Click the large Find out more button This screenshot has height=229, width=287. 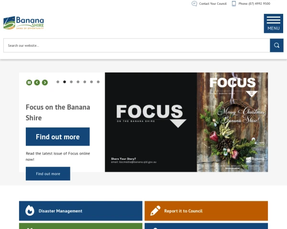pyautogui.click(x=58, y=136)
